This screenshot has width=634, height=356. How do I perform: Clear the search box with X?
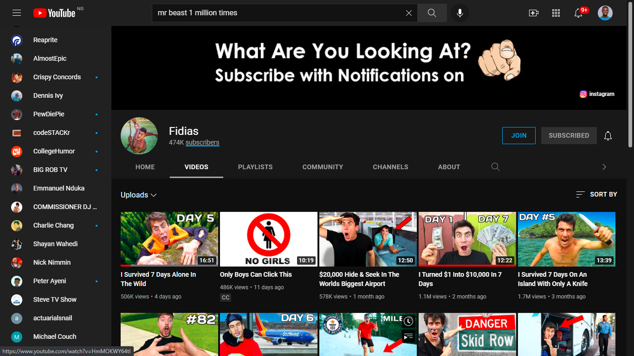(409, 13)
